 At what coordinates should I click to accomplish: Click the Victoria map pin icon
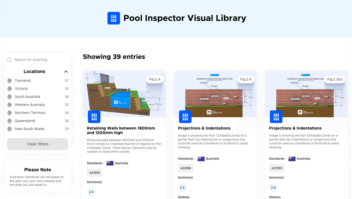(x=9, y=89)
